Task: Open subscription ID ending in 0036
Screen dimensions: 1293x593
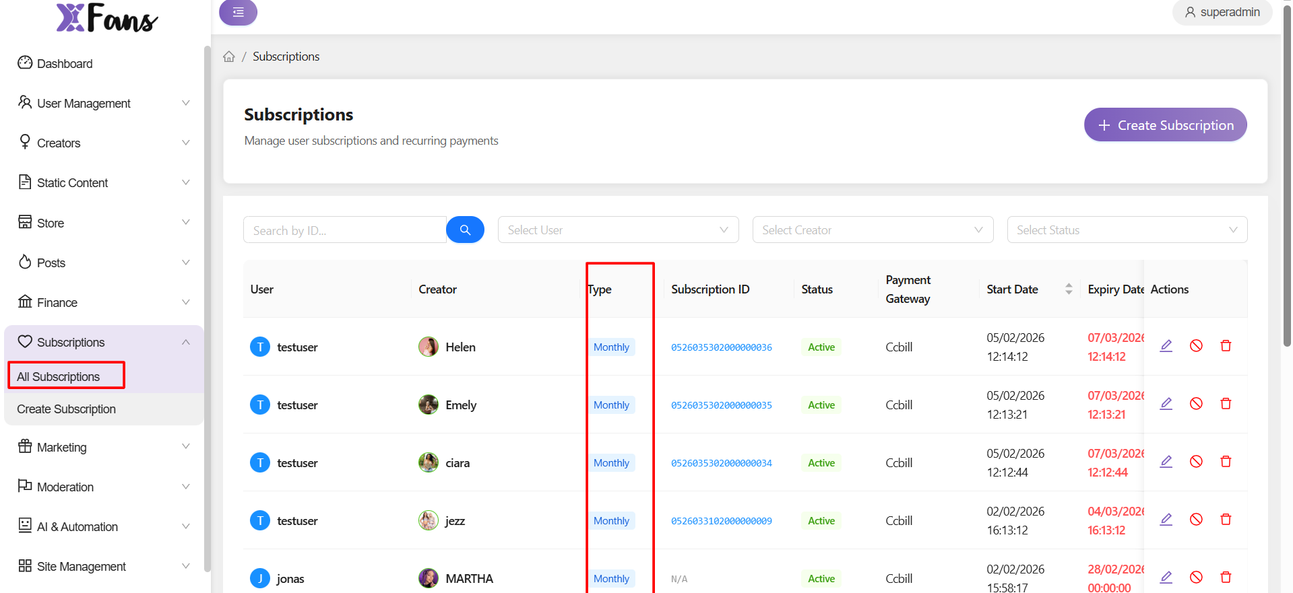Action: 721,347
